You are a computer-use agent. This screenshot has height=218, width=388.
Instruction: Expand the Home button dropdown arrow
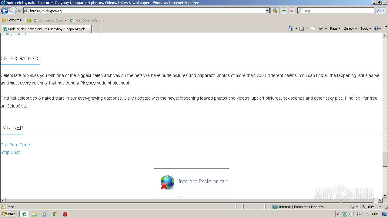point(296,28)
